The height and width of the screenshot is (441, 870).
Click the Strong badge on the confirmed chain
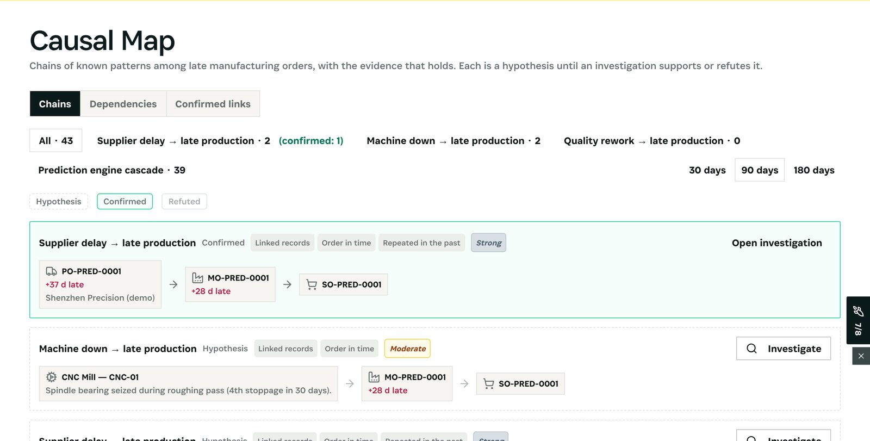489,243
